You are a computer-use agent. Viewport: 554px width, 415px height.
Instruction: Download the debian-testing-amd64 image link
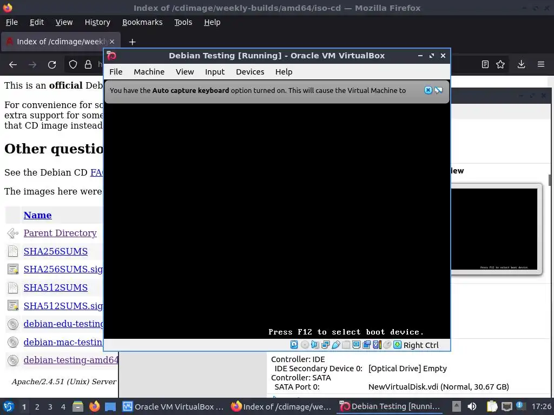click(x=71, y=360)
